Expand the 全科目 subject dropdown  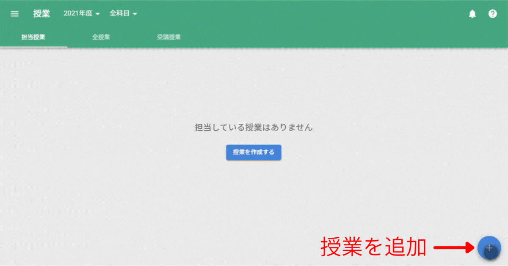[124, 14]
